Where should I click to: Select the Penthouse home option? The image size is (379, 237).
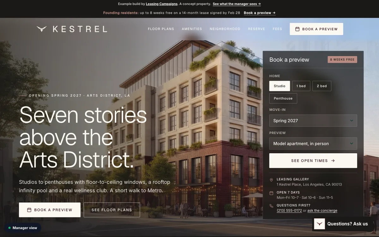[x=283, y=98]
